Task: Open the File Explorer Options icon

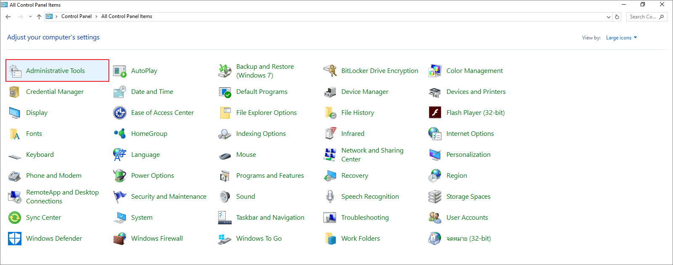Action: tap(225, 113)
